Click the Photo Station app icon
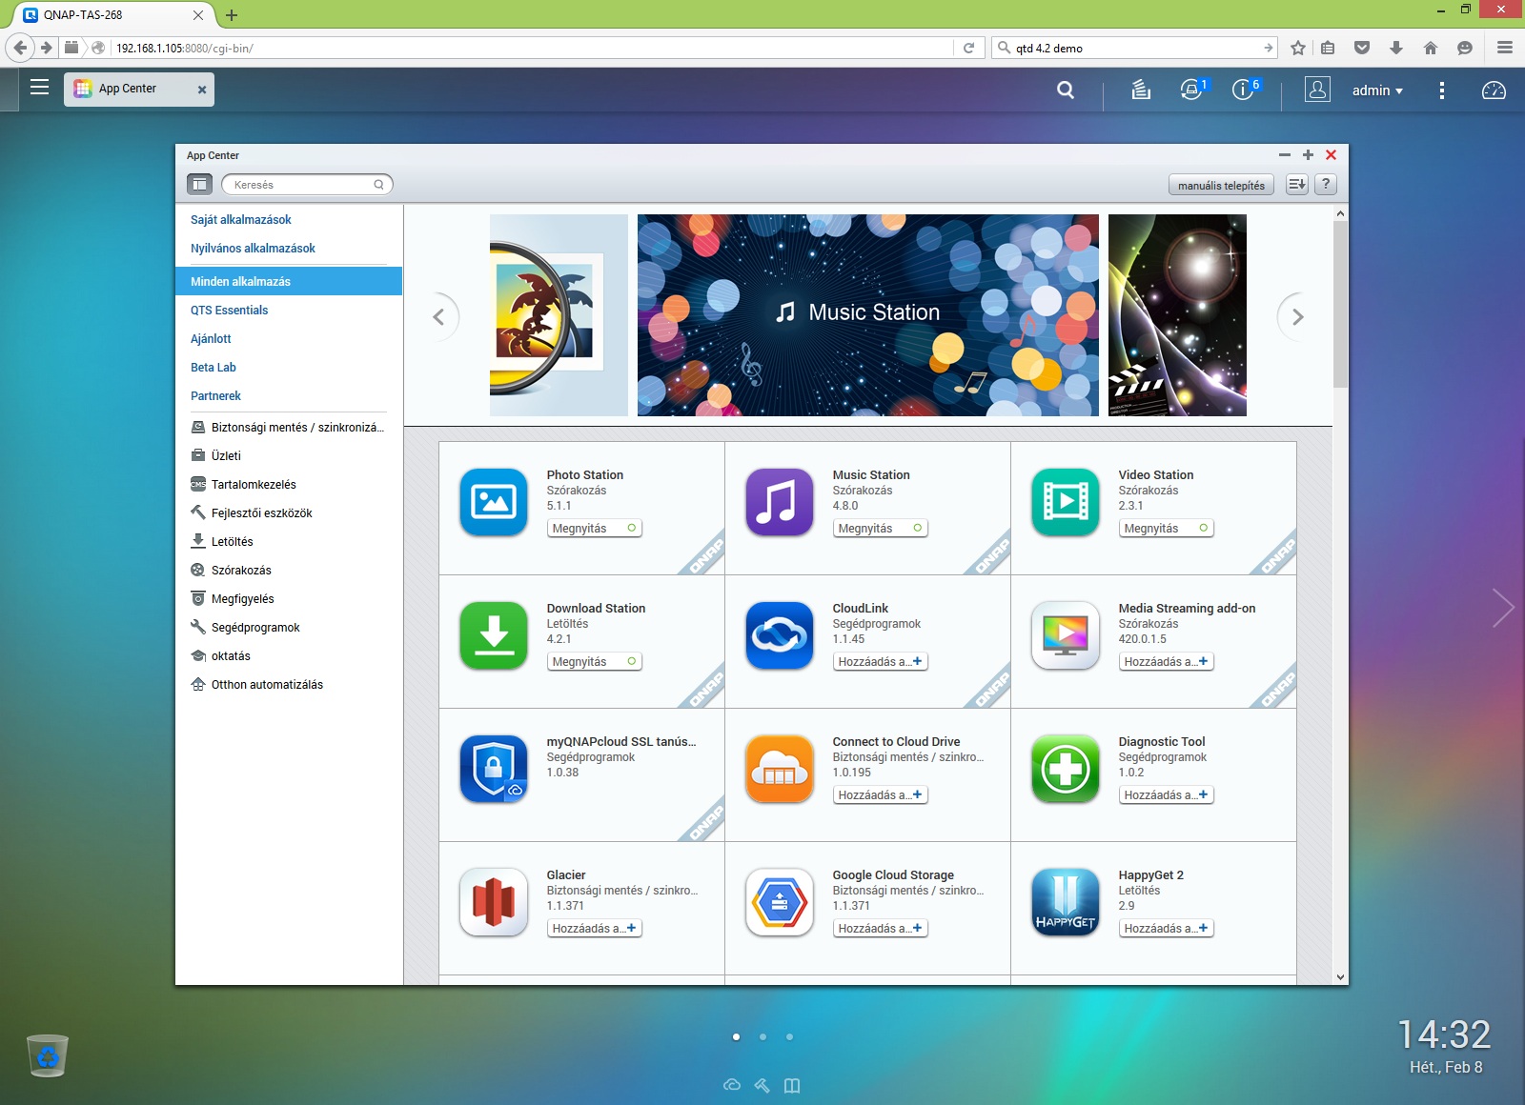 click(494, 502)
